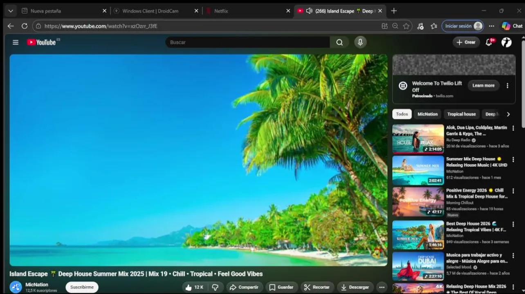Dislike the video

pyautogui.click(x=215, y=287)
